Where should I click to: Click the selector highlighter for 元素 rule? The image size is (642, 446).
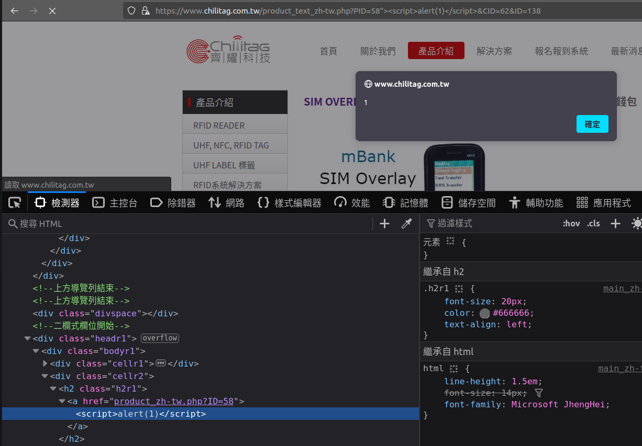pos(450,242)
